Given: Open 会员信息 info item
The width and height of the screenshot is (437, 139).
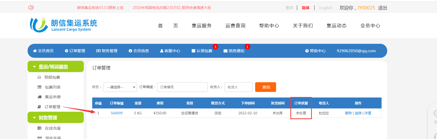Looking at the screenshot, I should (139, 51).
